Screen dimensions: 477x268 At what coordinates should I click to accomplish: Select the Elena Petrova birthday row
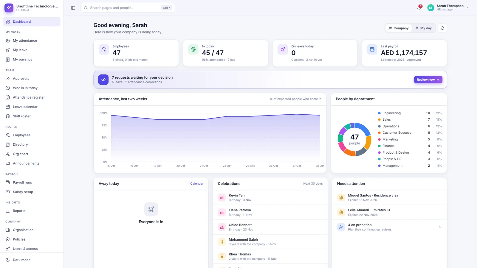[270, 212]
